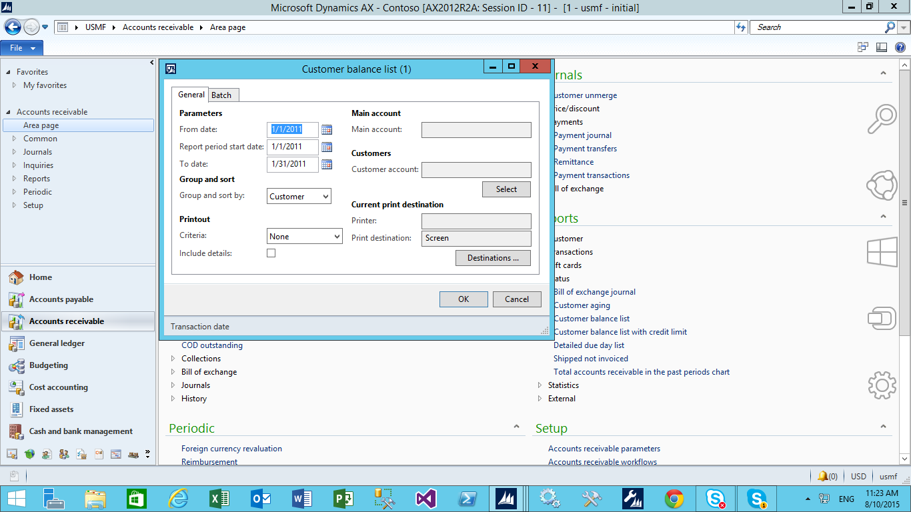Expand the Statistics reports group
The image size is (911, 512).
point(540,385)
